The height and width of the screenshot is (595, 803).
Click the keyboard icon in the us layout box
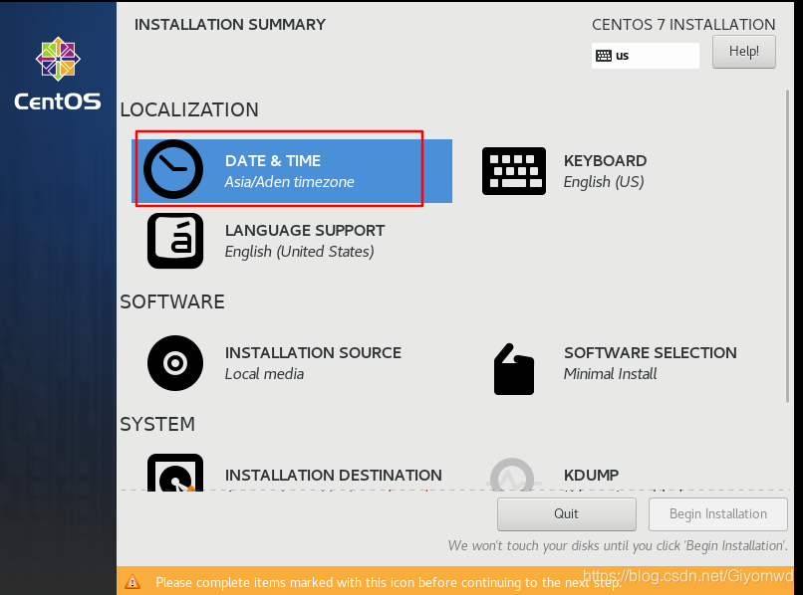tap(604, 56)
